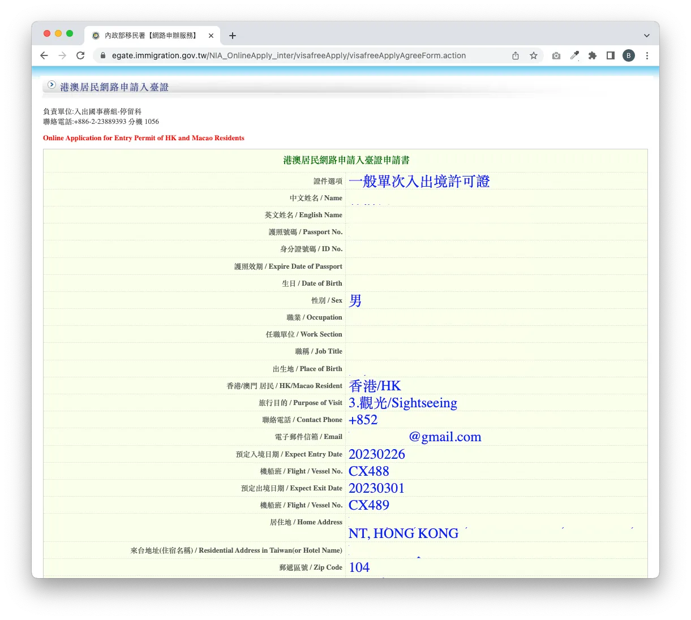Click the 出生地 / Place of Birth label

pos(307,369)
